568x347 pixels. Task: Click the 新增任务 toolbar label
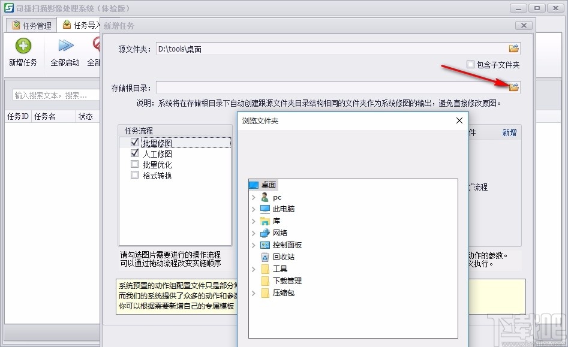[x=23, y=62]
